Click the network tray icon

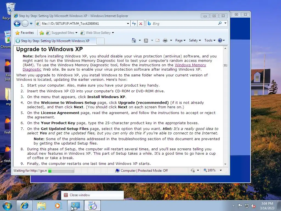coord(247,206)
